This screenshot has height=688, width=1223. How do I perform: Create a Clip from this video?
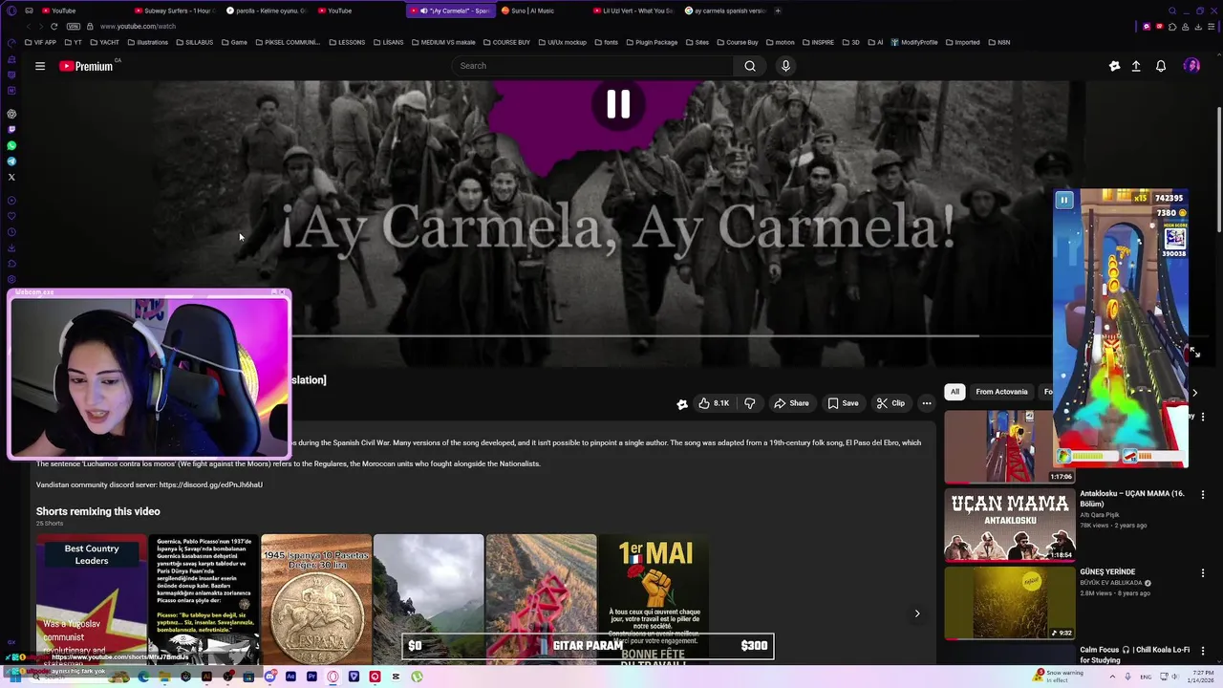[890, 403]
